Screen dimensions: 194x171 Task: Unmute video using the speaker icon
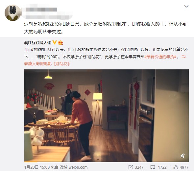click(182, 156)
